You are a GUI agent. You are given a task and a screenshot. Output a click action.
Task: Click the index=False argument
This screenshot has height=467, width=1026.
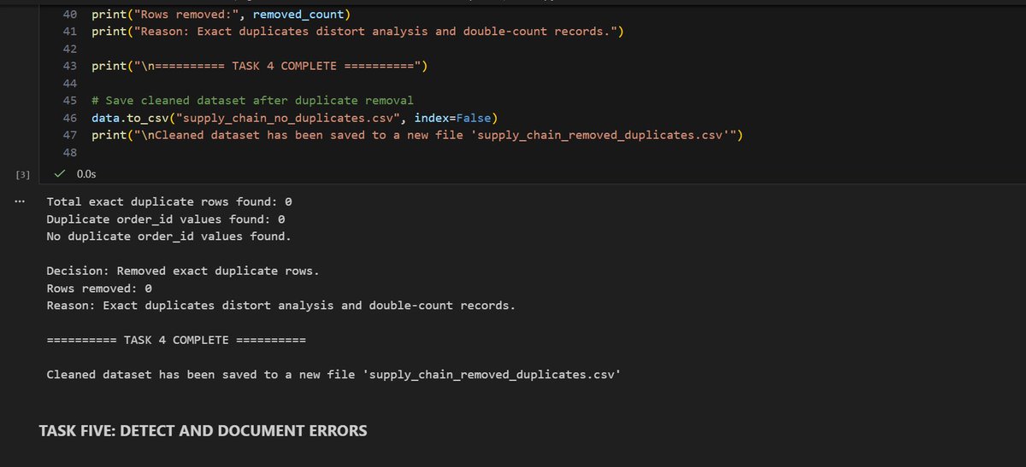tap(452, 117)
